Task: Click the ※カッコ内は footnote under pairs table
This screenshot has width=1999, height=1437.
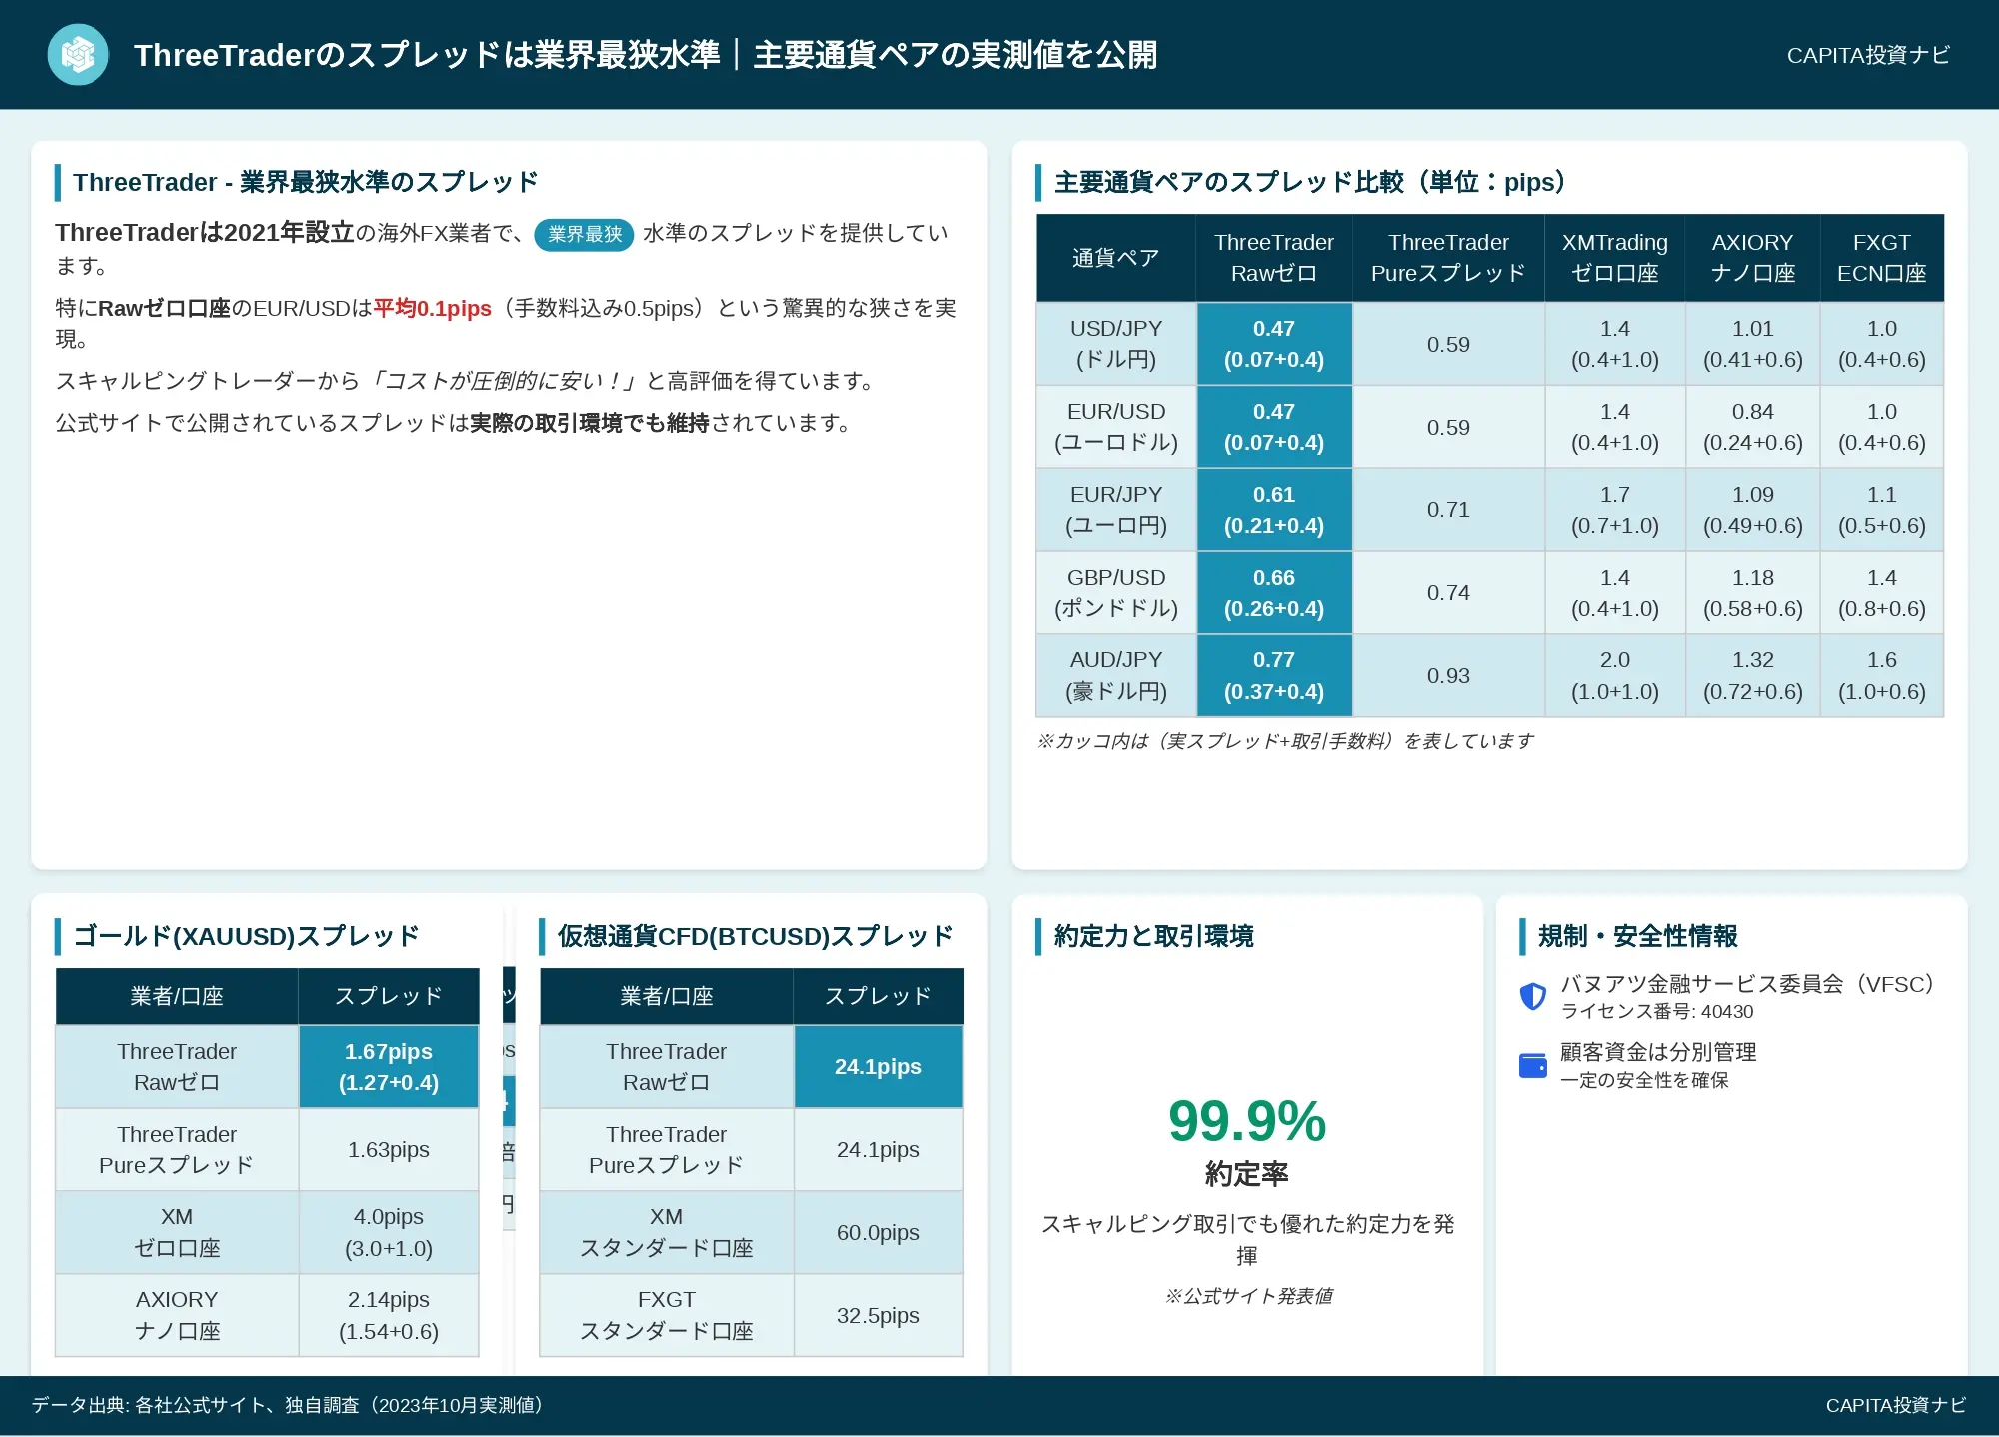Action: pyautogui.click(x=1285, y=741)
